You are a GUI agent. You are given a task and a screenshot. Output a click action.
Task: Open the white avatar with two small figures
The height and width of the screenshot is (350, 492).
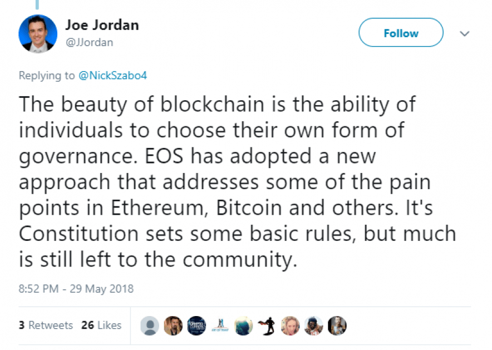[220, 326]
